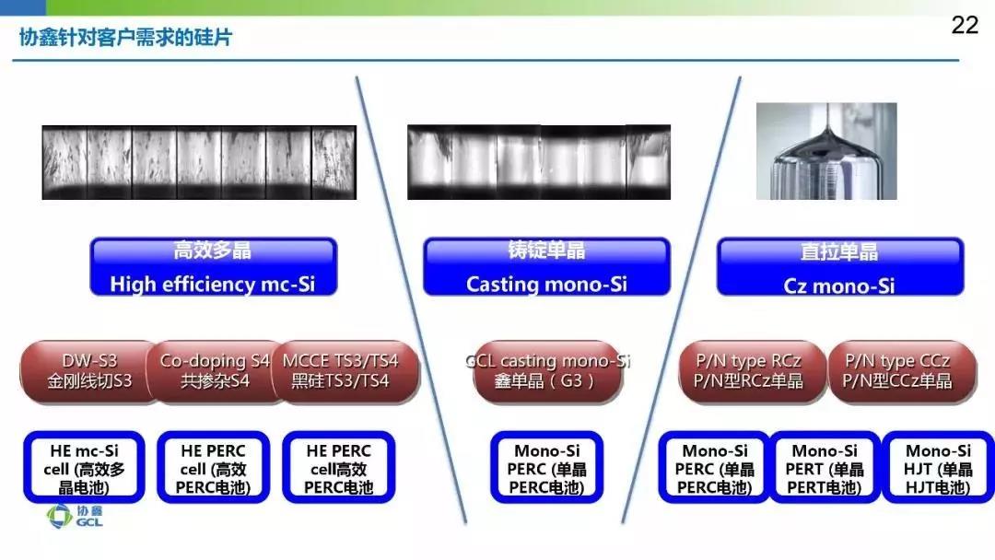
Task: Select the Mono-Si PERT box
Action: click(x=825, y=468)
